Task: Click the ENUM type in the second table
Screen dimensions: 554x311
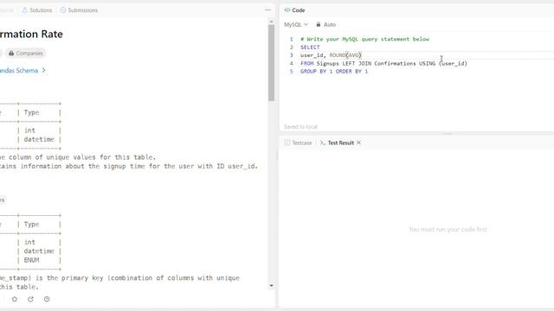Action: (x=31, y=260)
